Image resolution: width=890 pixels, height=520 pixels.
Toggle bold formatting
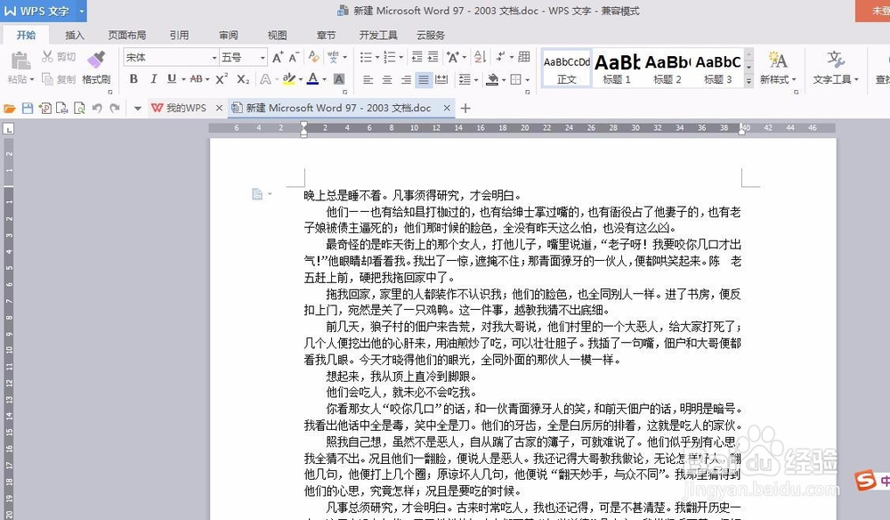coord(133,79)
